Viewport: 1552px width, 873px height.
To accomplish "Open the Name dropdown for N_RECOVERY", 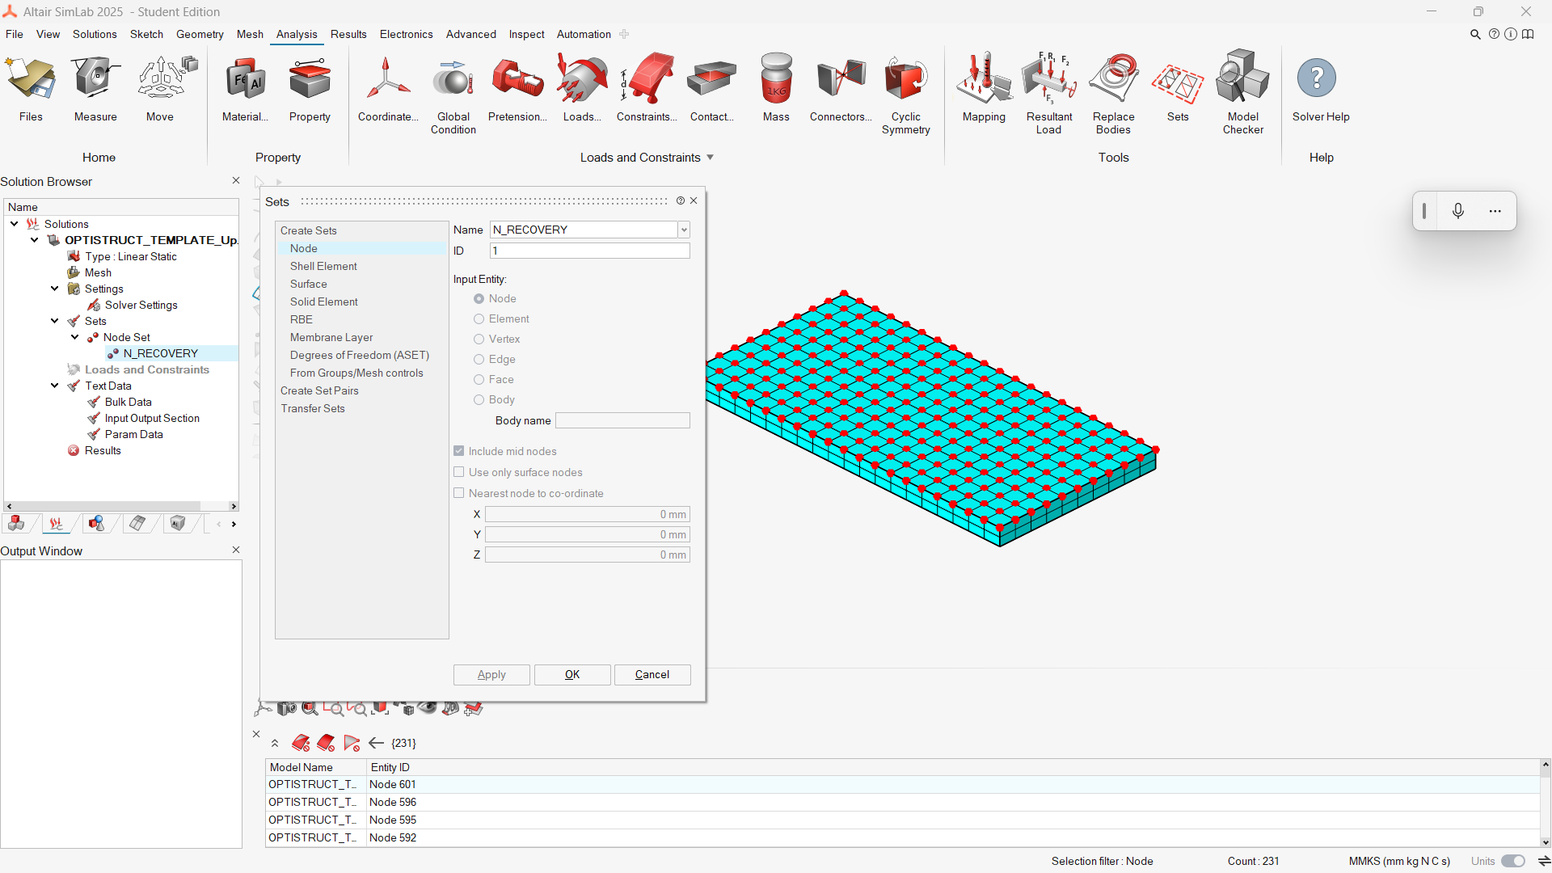I will point(684,230).
